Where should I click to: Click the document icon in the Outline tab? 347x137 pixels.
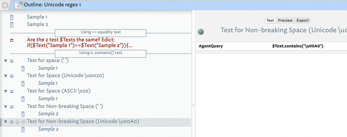point(18,5)
